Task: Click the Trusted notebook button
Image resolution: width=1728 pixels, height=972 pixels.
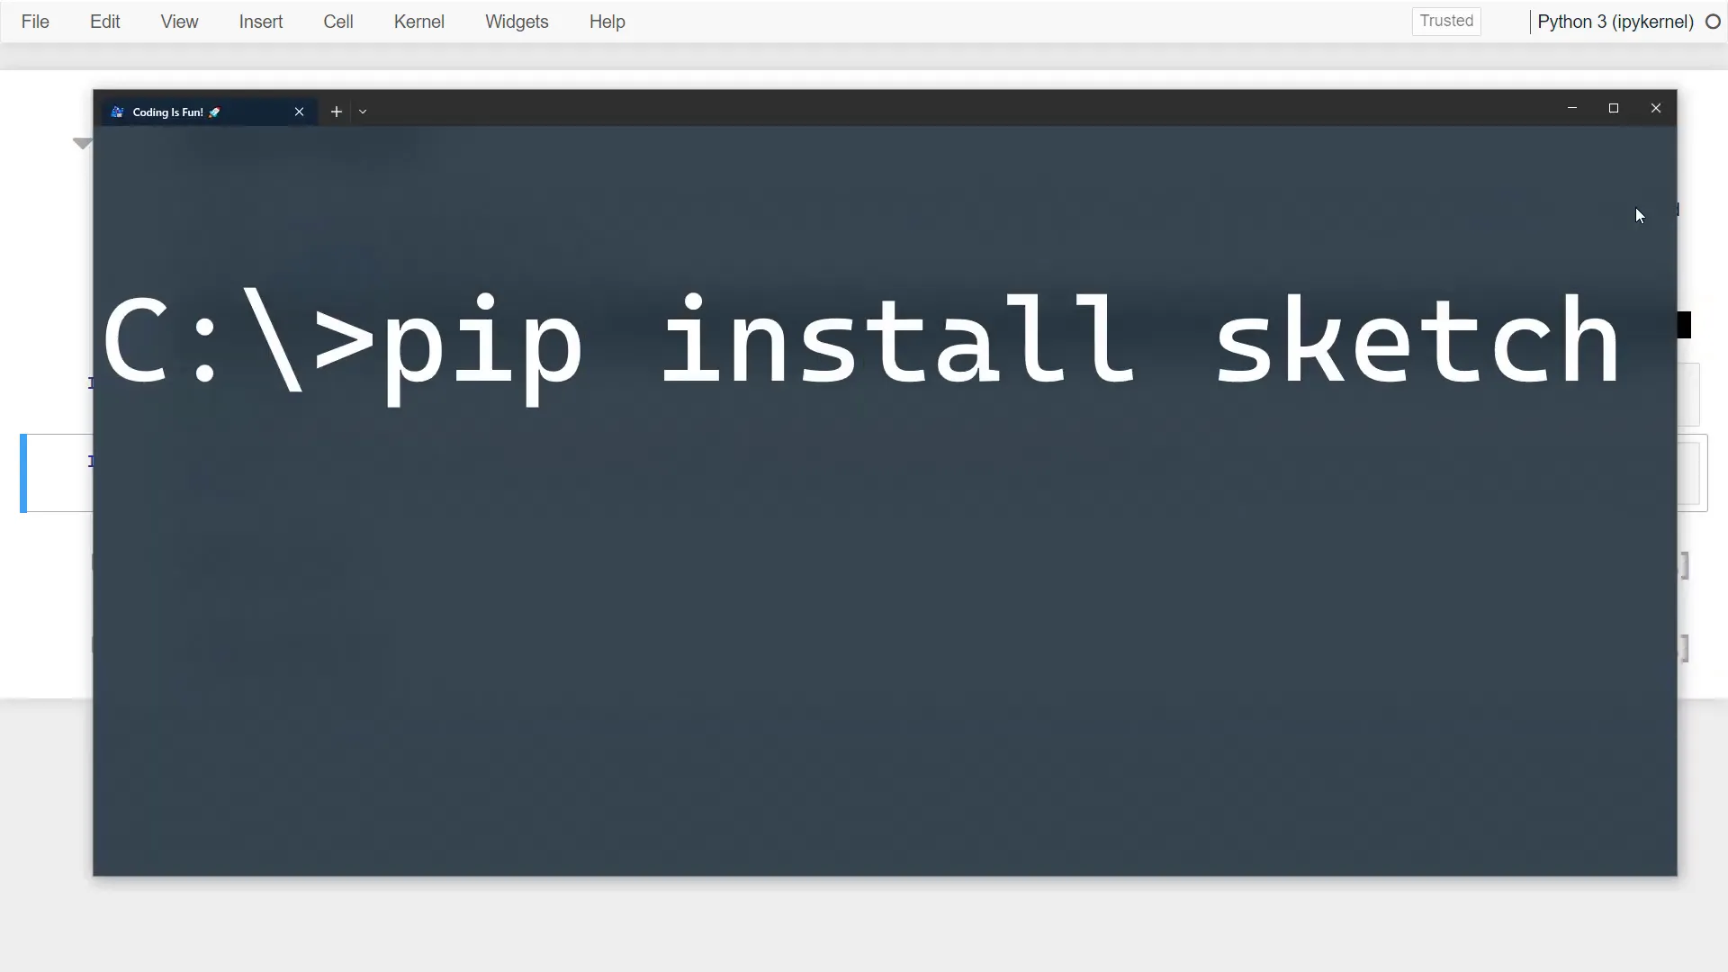Action: (x=1445, y=21)
